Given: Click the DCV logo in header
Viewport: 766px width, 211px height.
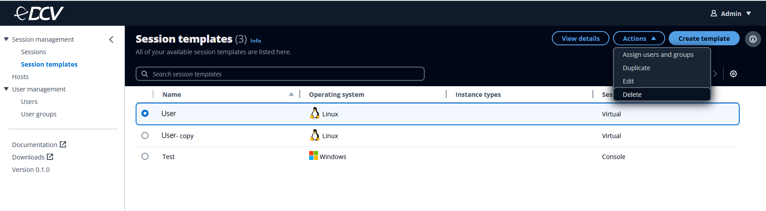Looking at the screenshot, I should coord(39,13).
